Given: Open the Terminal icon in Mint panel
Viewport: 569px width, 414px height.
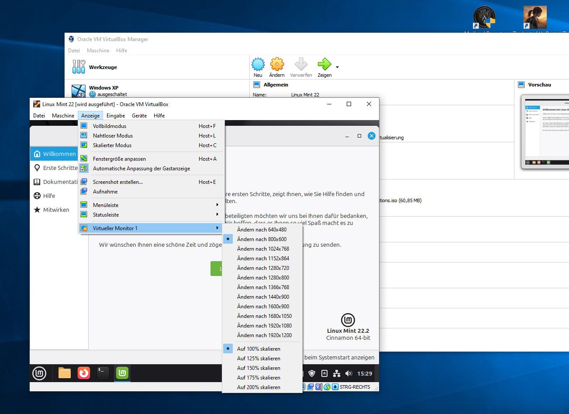Looking at the screenshot, I should click(103, 373).
